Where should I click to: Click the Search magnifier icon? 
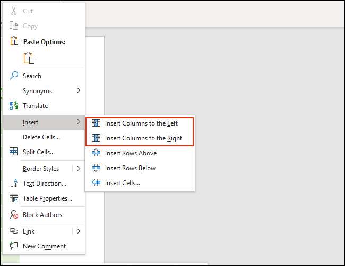pos(14,76)
